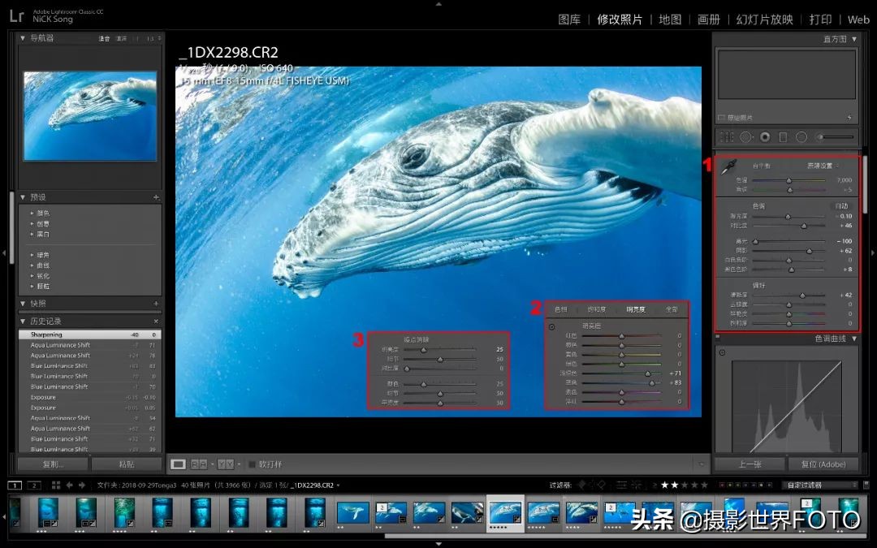Activate the crop overlay tool
877x548 pixels.
pos(727,137)
